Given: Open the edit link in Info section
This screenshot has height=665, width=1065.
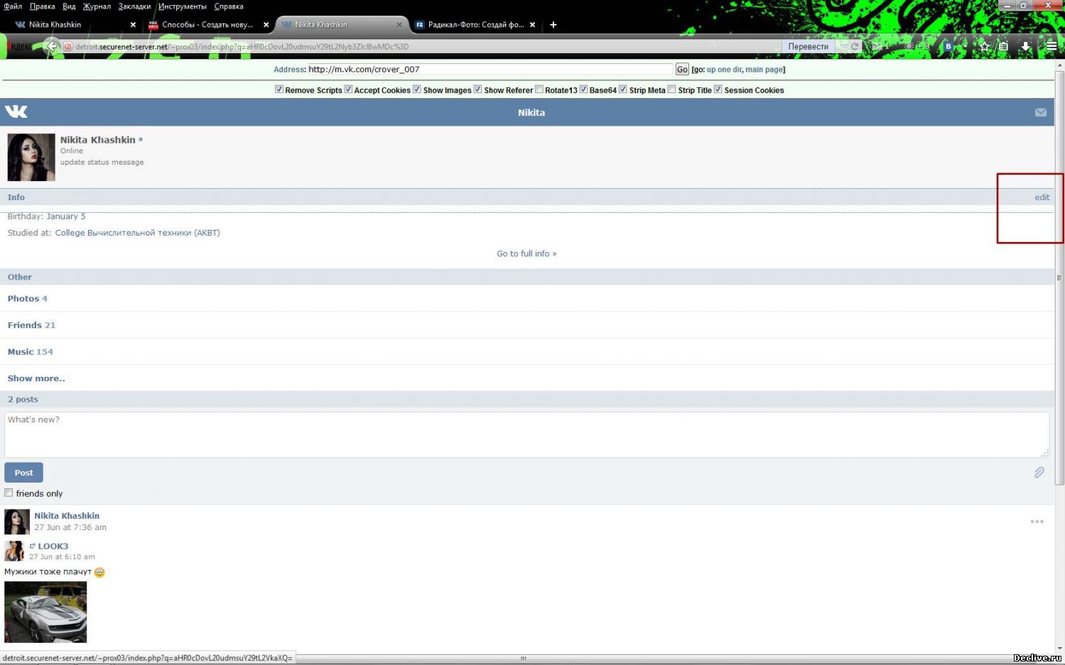Looking at the screenshot, I should [1042, 197].
